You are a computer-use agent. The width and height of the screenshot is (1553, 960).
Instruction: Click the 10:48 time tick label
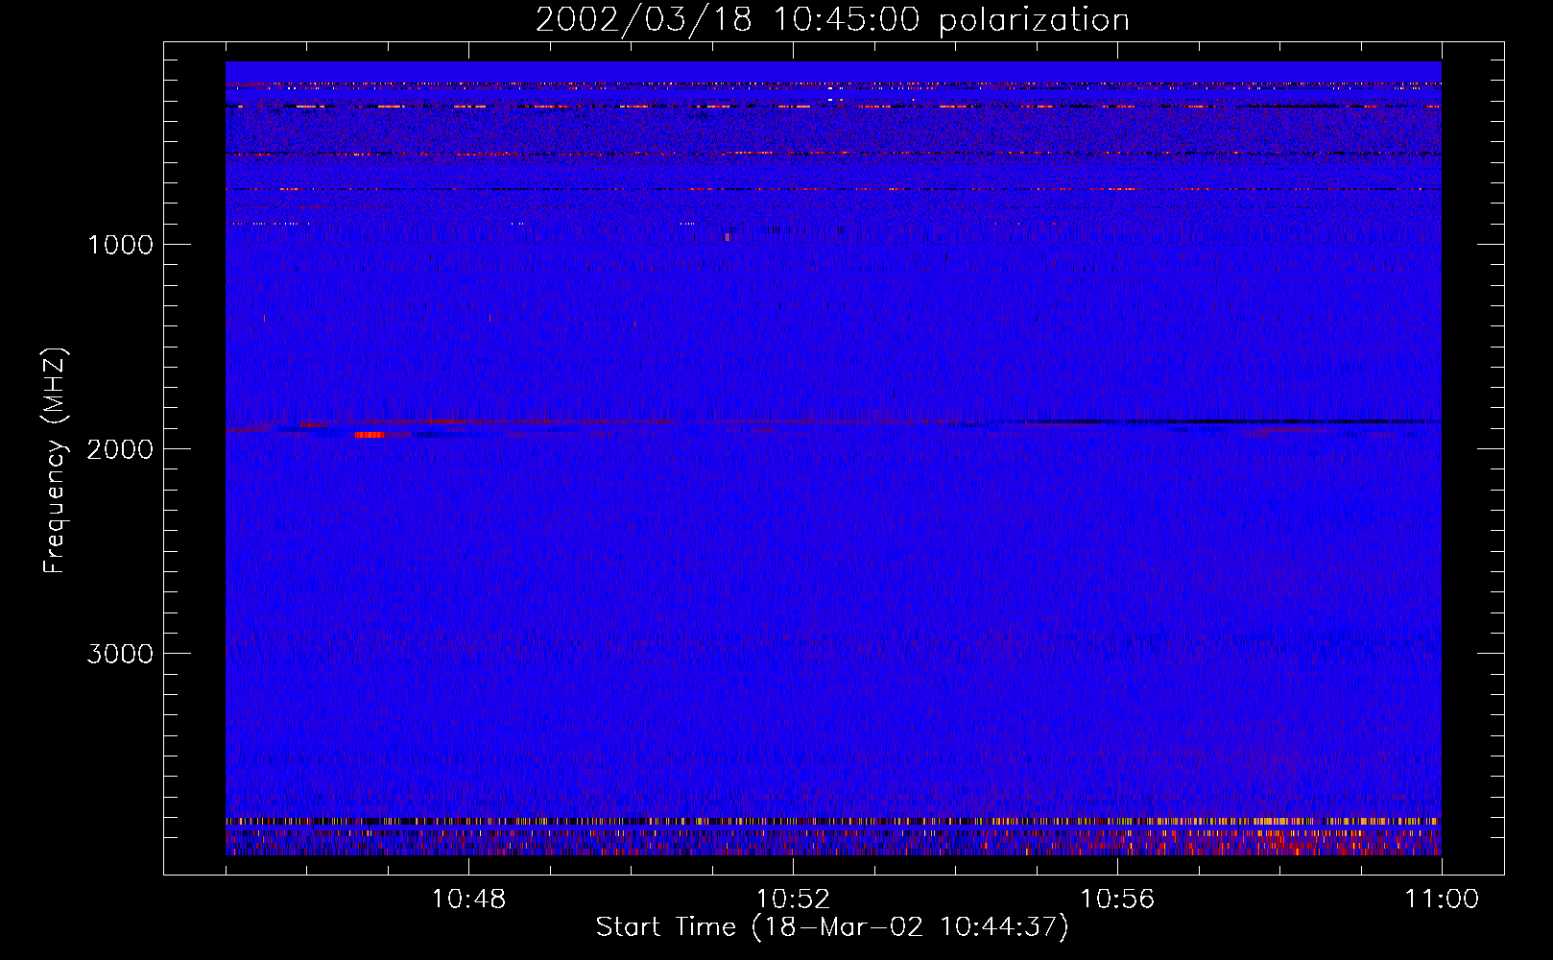468,900
